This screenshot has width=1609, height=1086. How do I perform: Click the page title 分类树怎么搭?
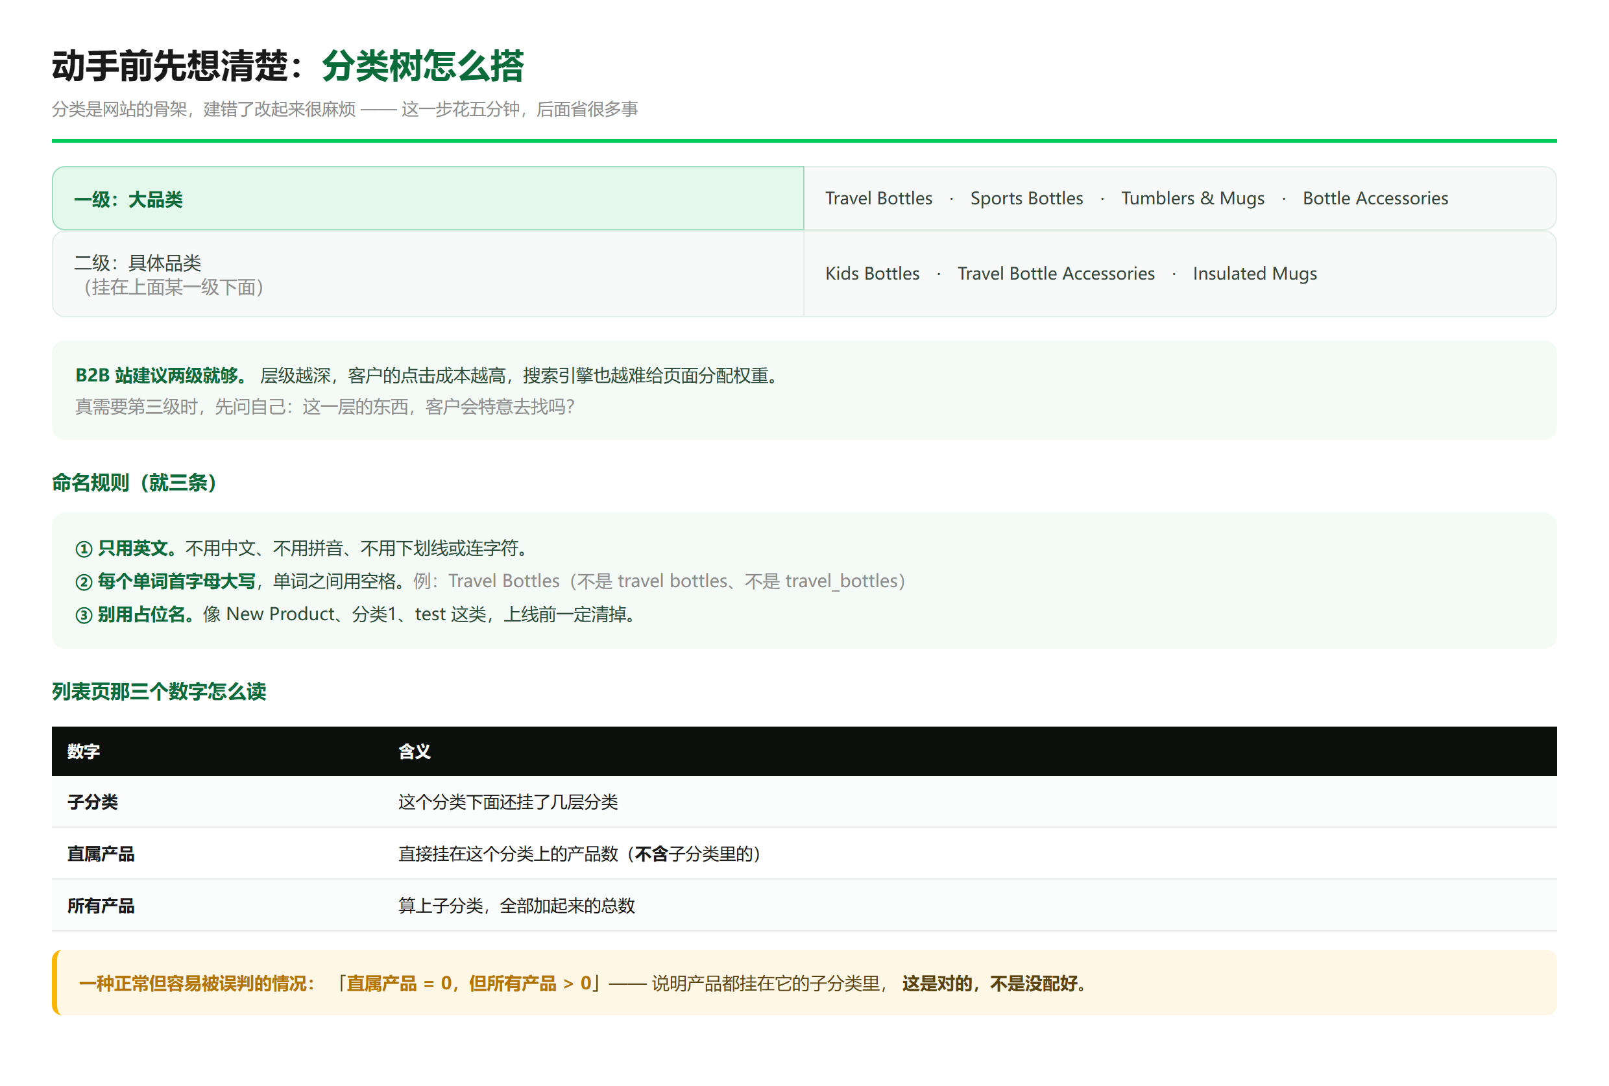pos(422,66)
